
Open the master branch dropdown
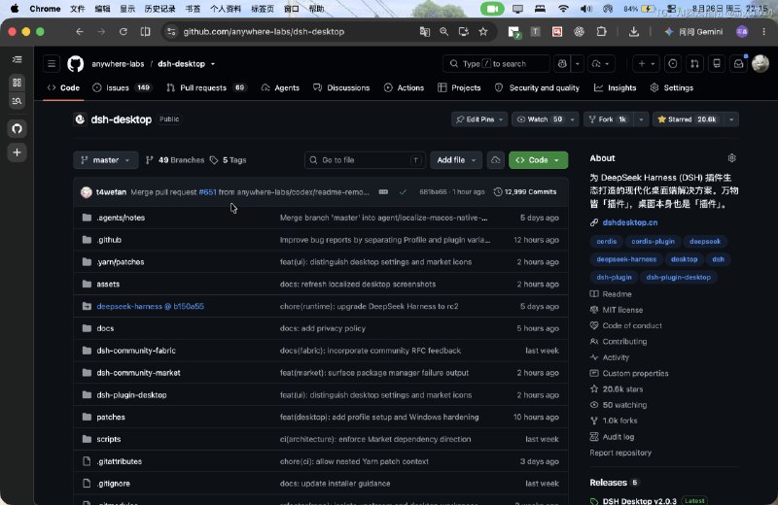coord(106,160)
